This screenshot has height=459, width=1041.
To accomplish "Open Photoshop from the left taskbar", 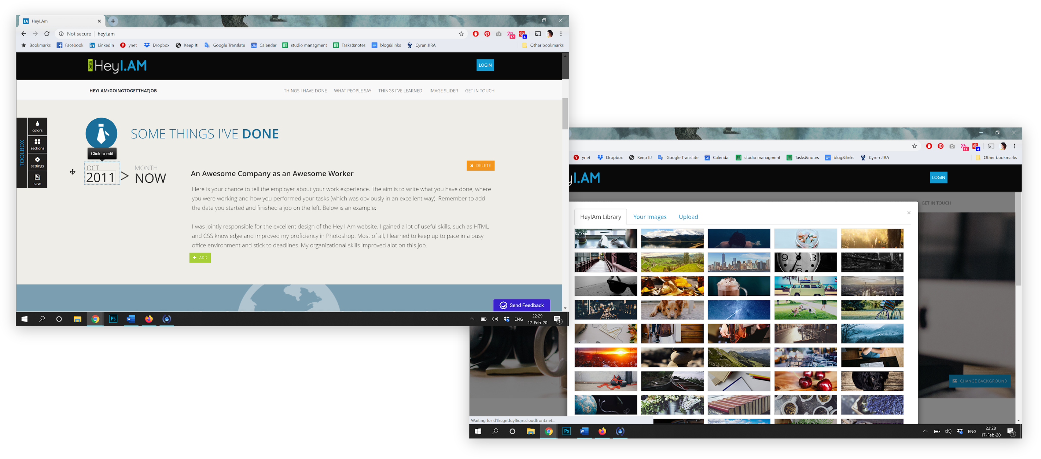I will click(x=113, y=319).
